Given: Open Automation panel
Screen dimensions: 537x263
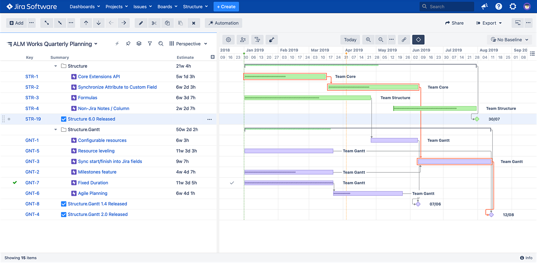Looking at the screenshot, I should click(x=224, y=23).
